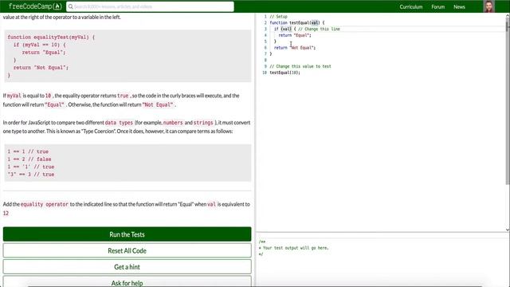This screenshot has height=287, width=510.
Task: Click 'function testEqual(val) {' line
Action: (297, 23)
